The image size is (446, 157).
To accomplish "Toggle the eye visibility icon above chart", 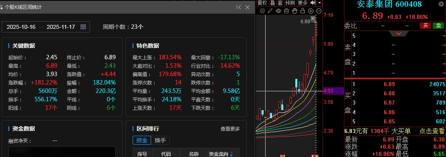I will (278, 11).
